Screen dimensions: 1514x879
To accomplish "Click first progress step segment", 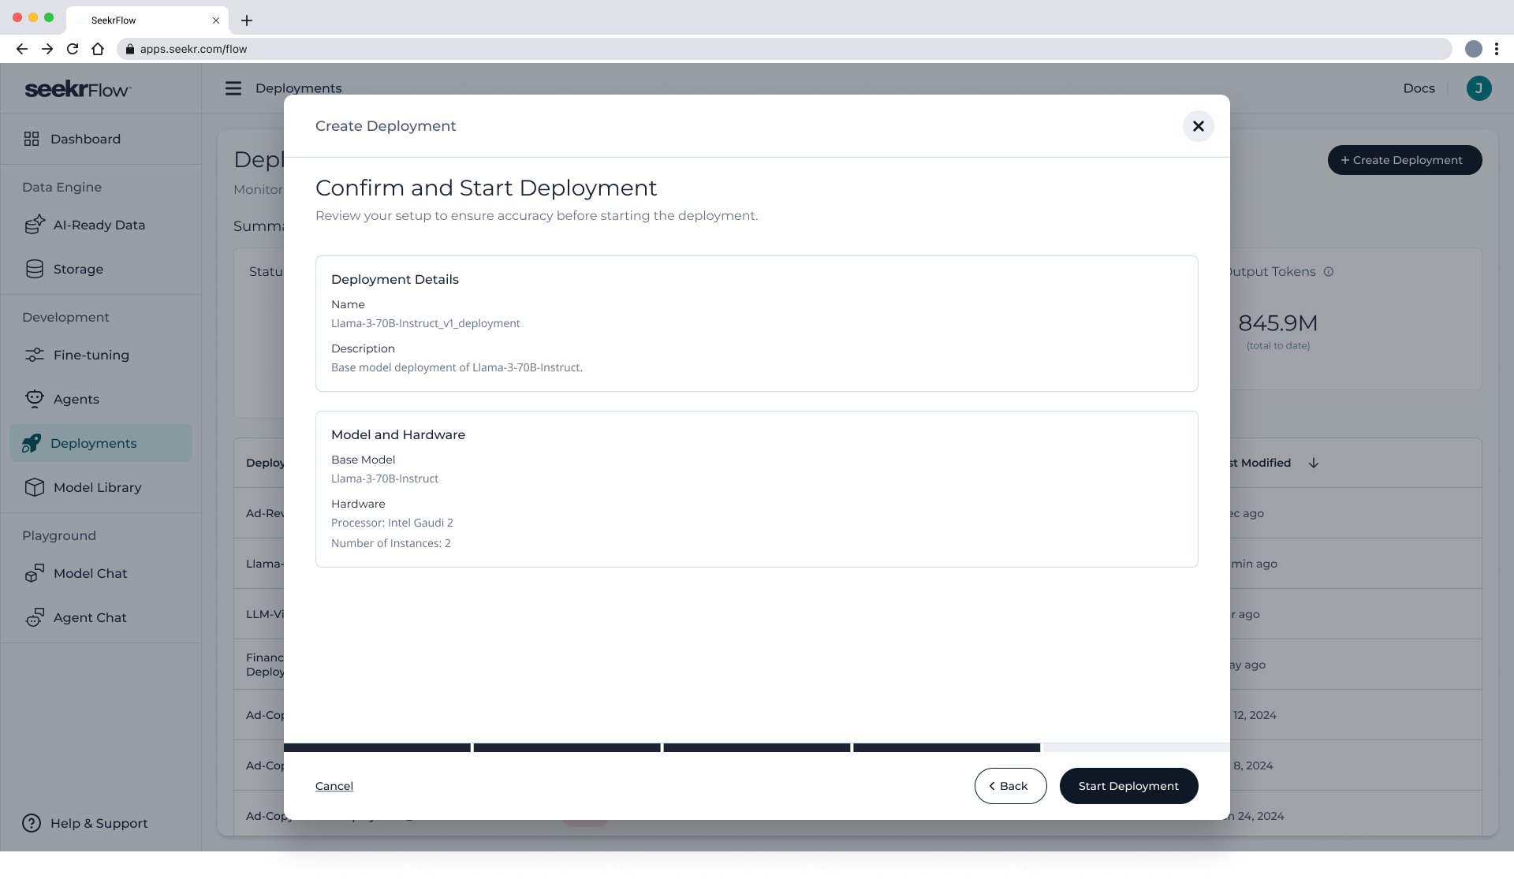I will pos(377,747).
